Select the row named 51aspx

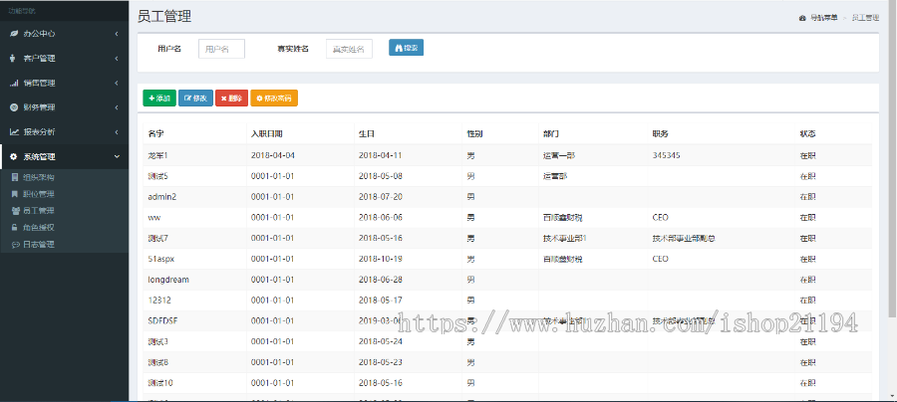507,259
